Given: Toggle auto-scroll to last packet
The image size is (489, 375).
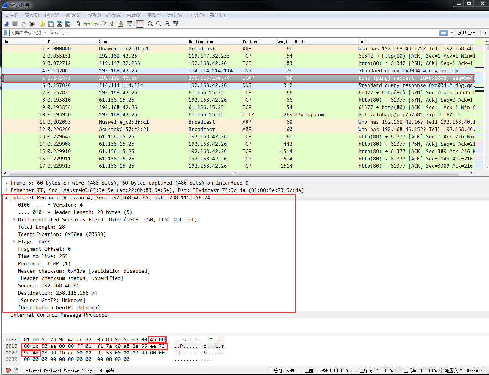Looking at the screenshot, I should pyautogui.click(x=129, y=24).
